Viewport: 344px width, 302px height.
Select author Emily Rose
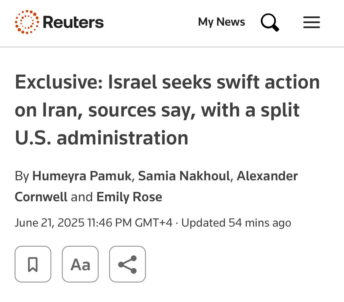pos(129,197)
